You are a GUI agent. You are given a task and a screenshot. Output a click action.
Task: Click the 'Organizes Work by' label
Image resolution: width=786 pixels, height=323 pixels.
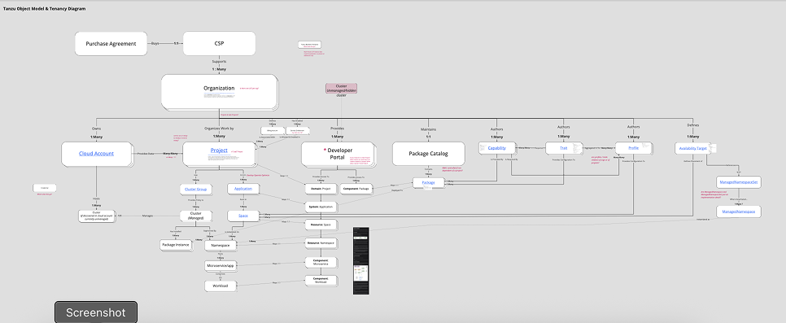point(219,129)
